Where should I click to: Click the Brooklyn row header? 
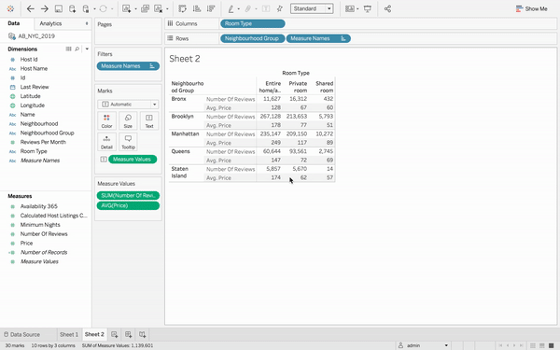(x=183, y=117)
